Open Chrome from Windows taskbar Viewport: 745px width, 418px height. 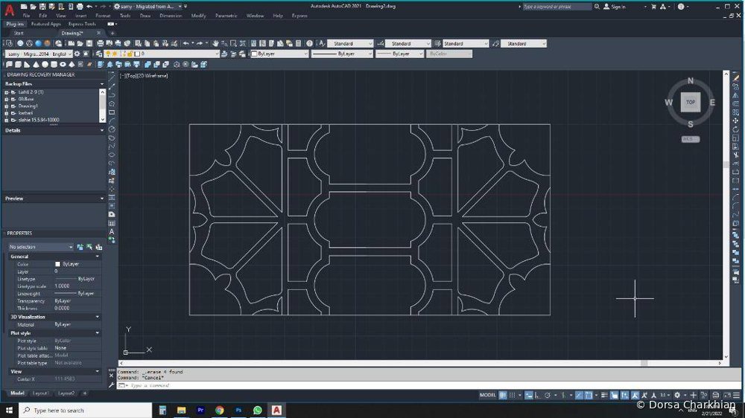pyautogui.click(x=219, y=410)
